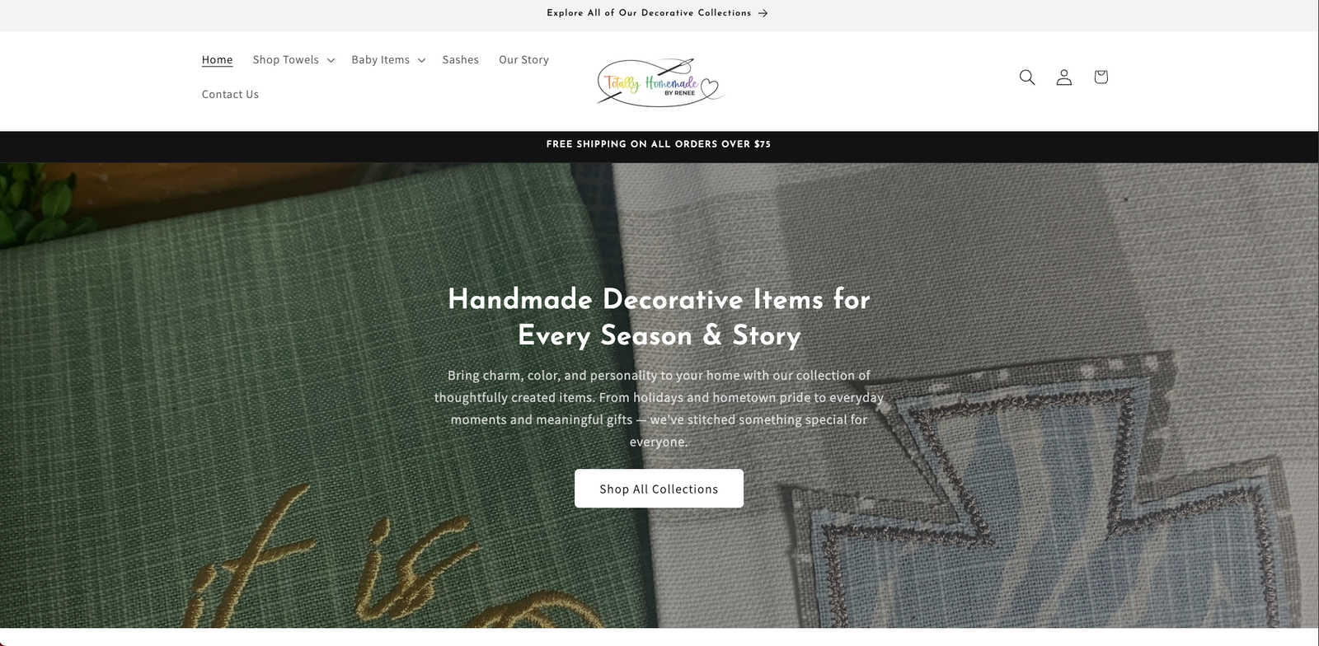This screenshot has width=1319, height=646.
Task: Expand the Shop Towels dropdown chevron
Action: (x=331, y=60)
